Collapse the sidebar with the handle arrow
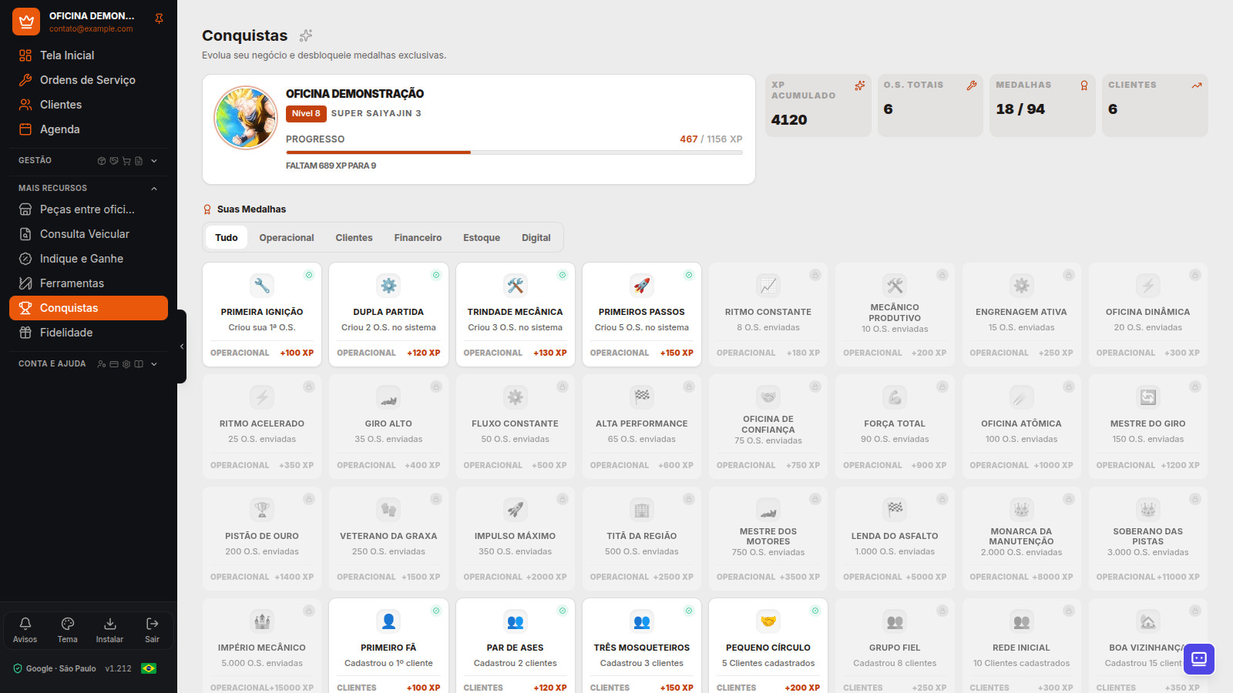This screenshot has height=693, width=1233. (x=182, y=346)
